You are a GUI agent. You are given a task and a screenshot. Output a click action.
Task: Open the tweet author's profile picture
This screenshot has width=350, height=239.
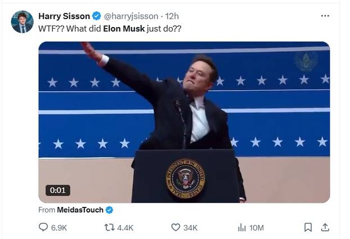(22, 22)
